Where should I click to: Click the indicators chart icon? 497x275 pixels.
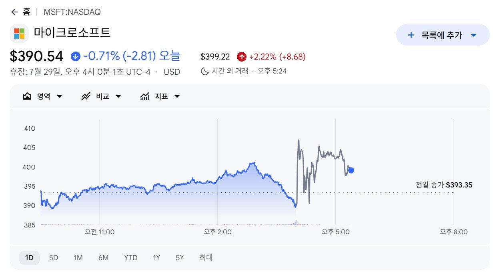145,96
